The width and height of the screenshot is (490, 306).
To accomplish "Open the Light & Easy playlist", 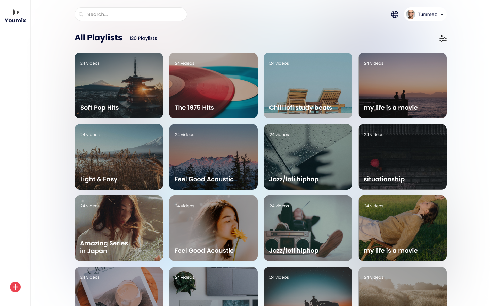I will 119,157.
